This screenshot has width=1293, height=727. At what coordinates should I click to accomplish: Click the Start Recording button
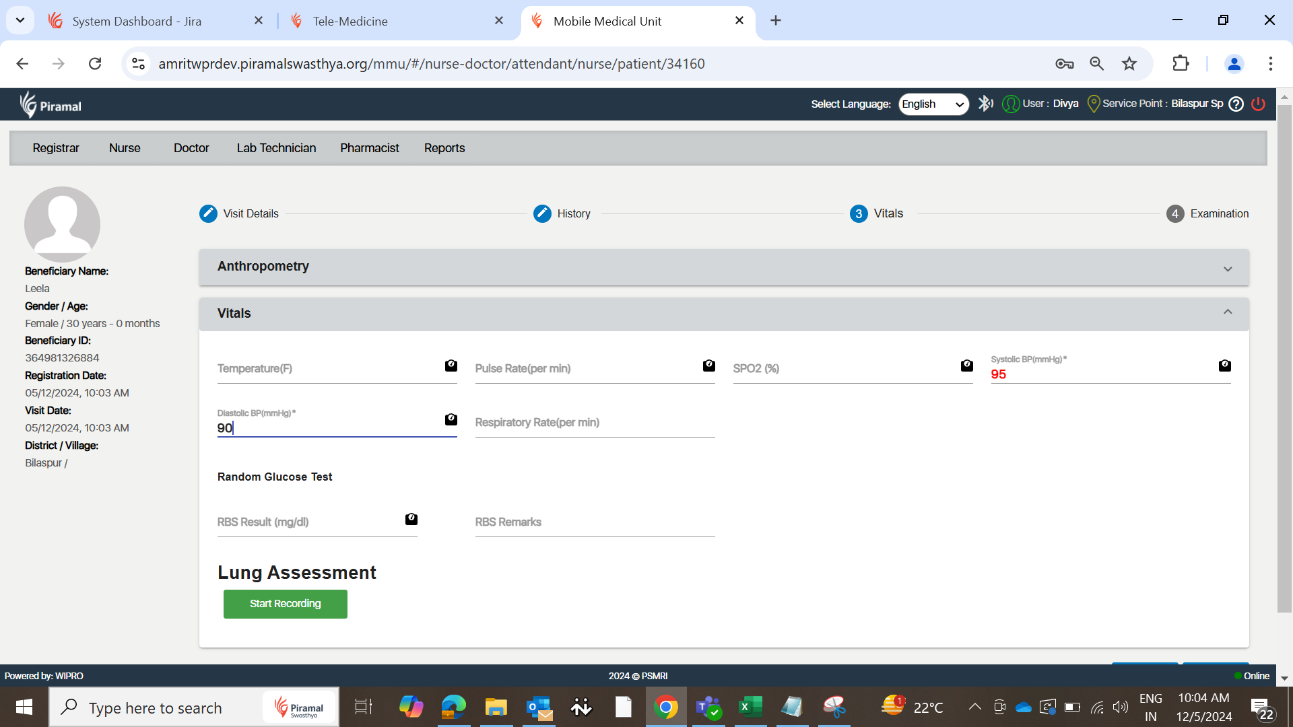[286, 604]
